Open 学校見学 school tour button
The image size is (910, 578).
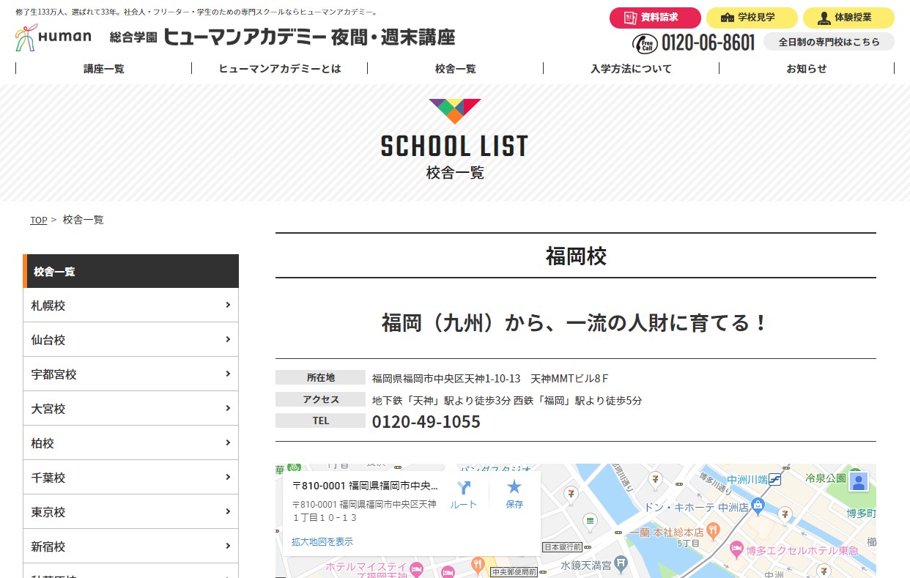coord(751,18)
